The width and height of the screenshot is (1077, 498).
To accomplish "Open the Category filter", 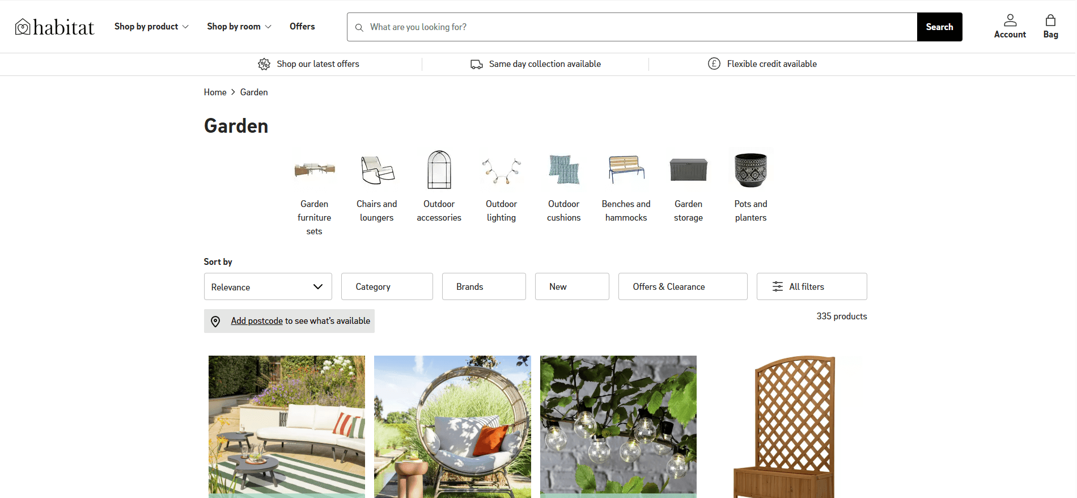I will pyautogui.click(x=387, y=286).
